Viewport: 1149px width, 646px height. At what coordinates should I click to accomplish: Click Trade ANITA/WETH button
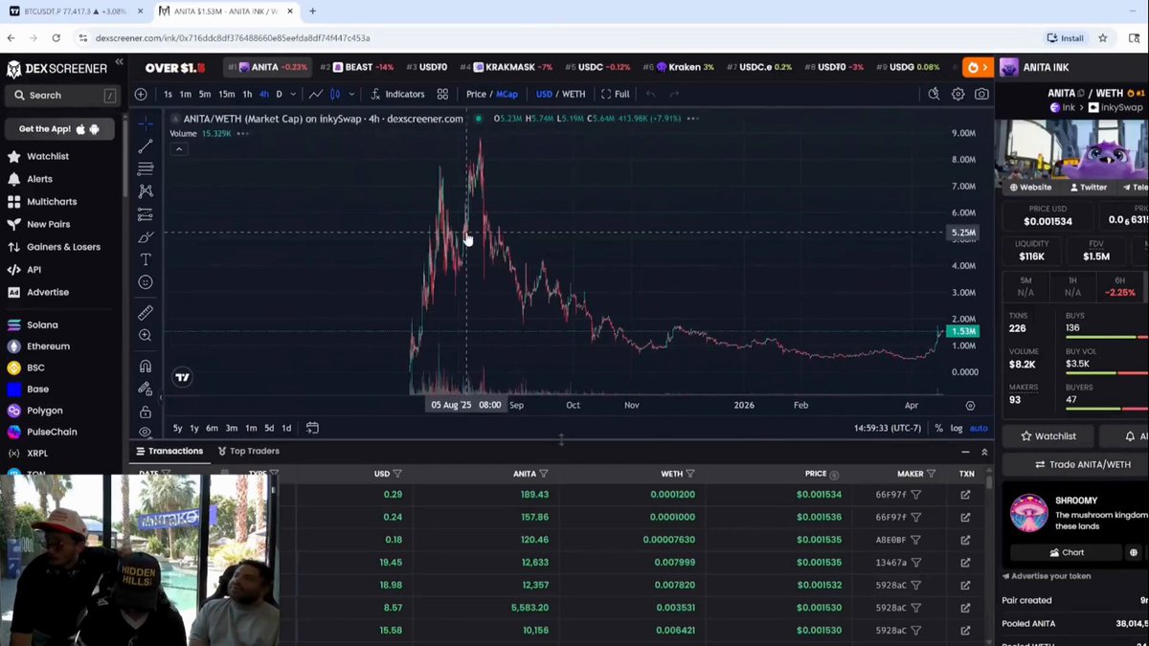(1083, 464)
